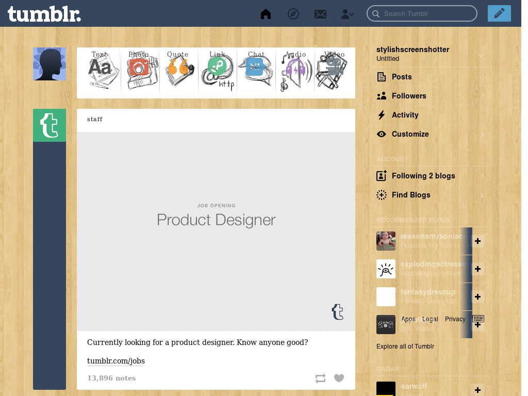Open fantasydressup blog avatar

386,296
